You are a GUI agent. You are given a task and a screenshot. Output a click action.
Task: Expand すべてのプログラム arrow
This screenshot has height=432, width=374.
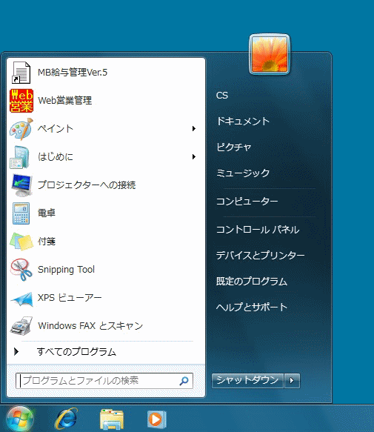16,351
